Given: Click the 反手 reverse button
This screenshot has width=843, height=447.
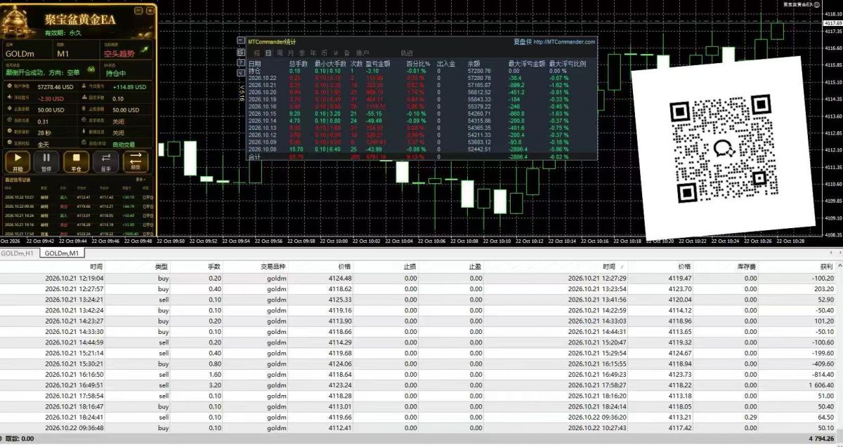Looking at the screenshot, I should tap(105, 161).
